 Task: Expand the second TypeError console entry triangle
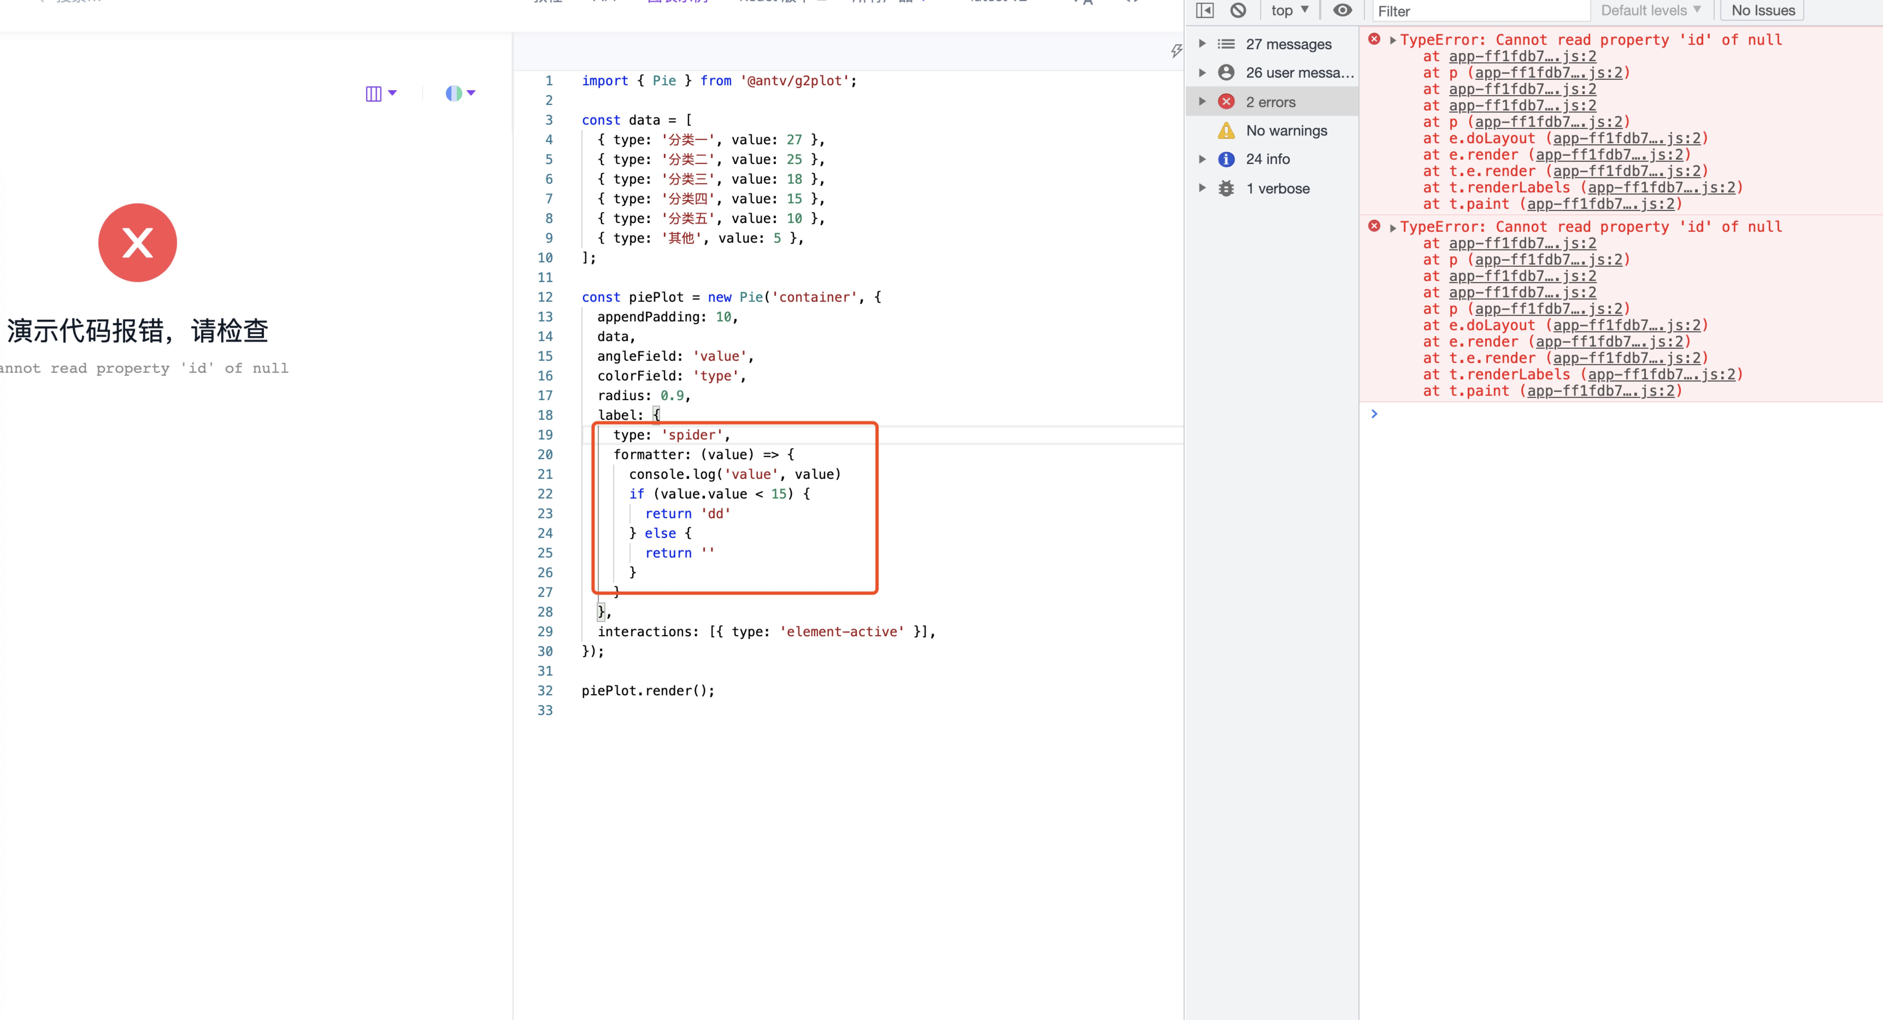pyautogui.click(x=1393, y=228)
